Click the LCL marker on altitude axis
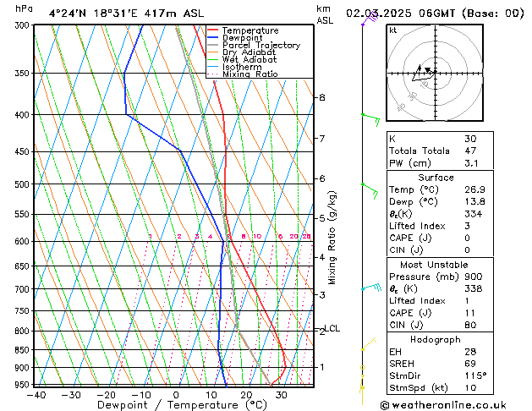 (x=332, y=329)
